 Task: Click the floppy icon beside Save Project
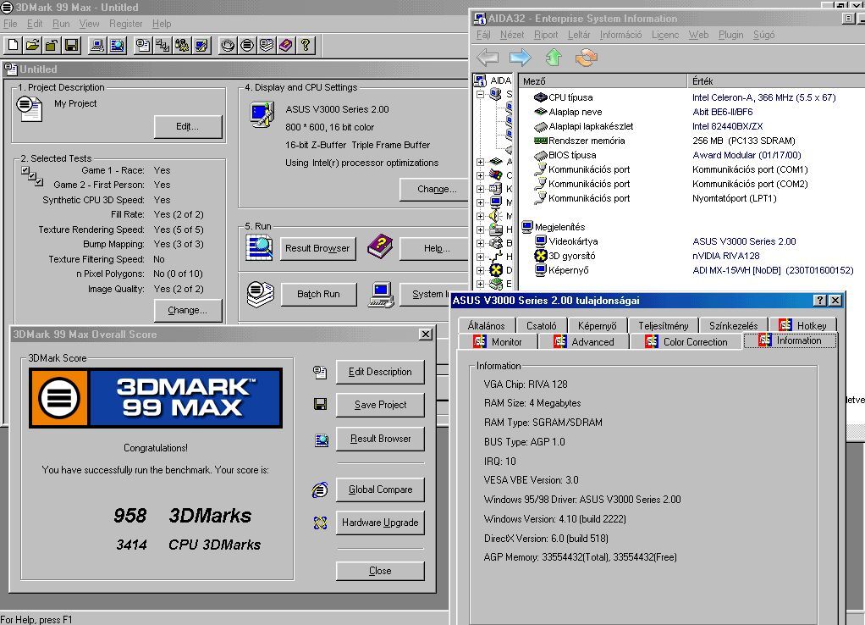click(x=320, y=405)
